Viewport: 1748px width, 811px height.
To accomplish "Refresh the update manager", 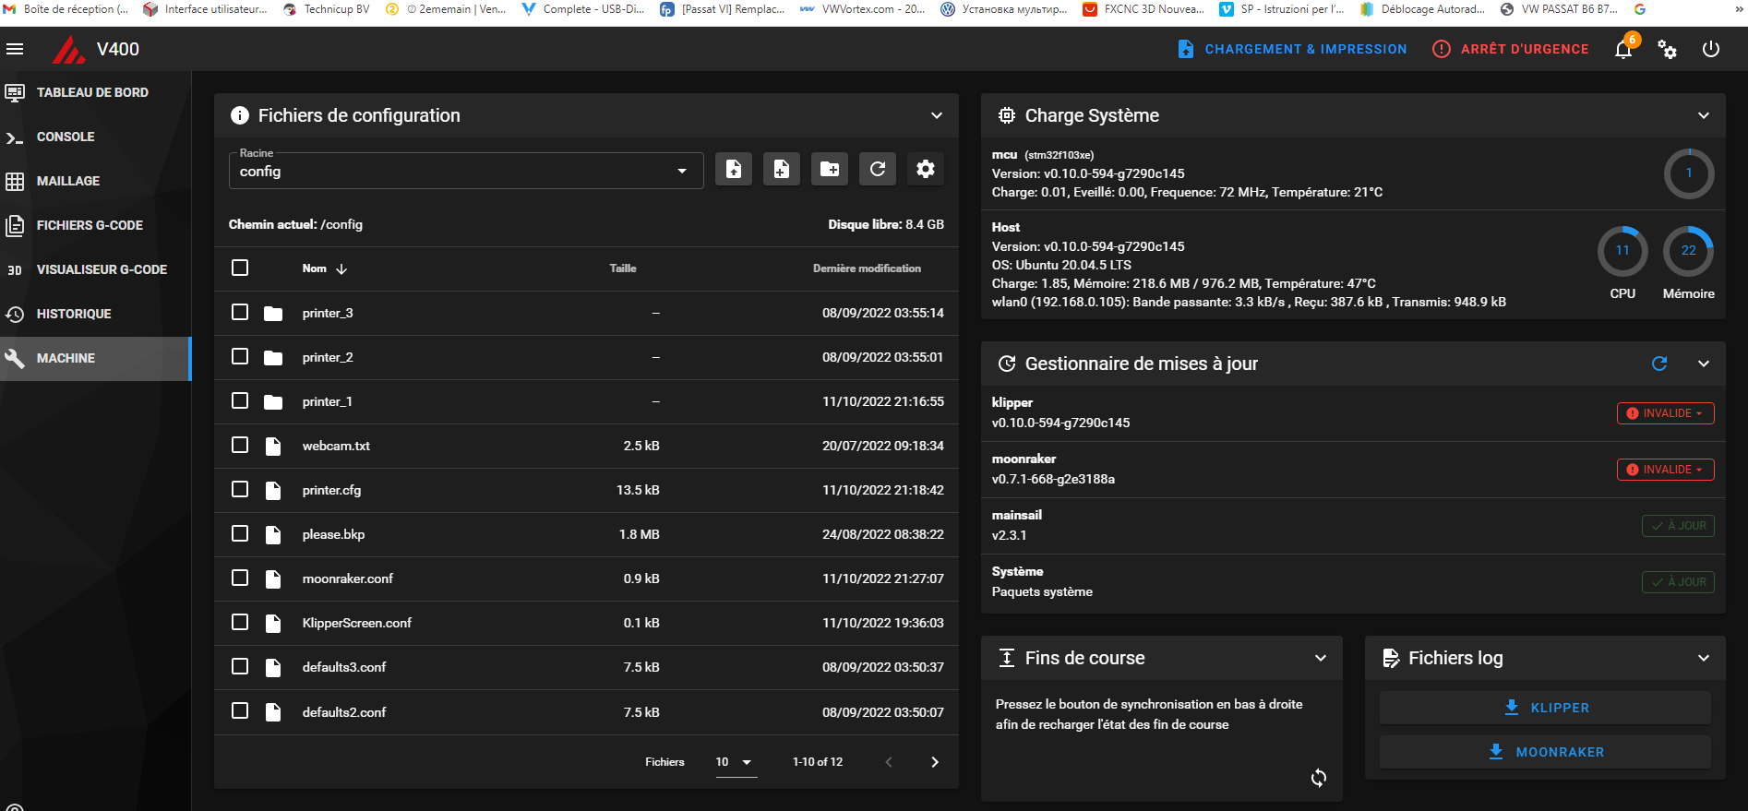I will pos(1659,364).
